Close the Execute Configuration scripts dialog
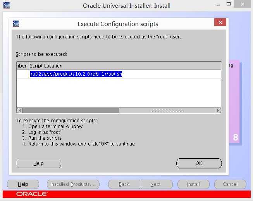The image size is (253, 201). click(x=220, y=22)
